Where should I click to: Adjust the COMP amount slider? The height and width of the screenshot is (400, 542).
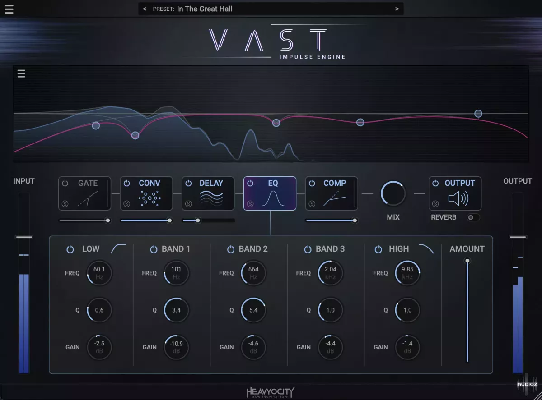(x=332, y=221)
